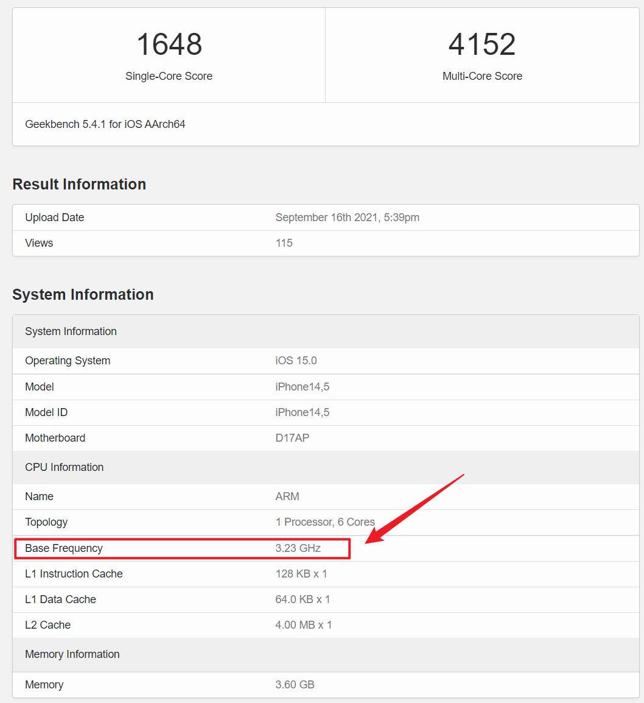Click the Single-Core Score value 1648
This screenshot has width=644, height=703.
169,43
